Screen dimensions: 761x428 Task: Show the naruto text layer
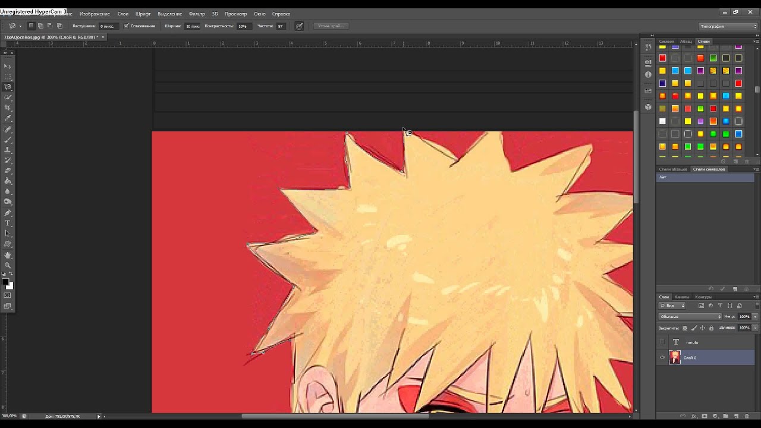[662, 342]
